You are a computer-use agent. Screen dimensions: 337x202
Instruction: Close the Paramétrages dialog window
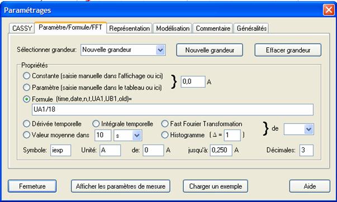pos(329,10)
